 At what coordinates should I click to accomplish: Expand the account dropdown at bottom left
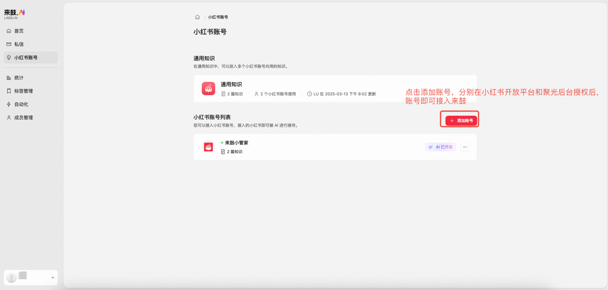click(x=52, y=278)
